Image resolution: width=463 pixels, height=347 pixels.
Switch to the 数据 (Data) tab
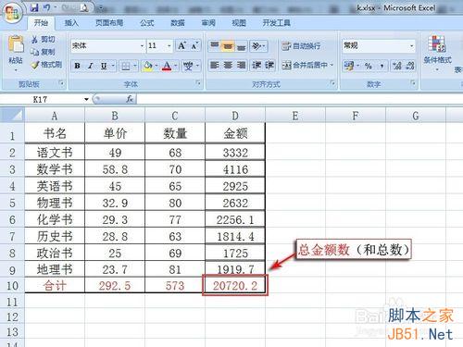(x=178, y=23)
